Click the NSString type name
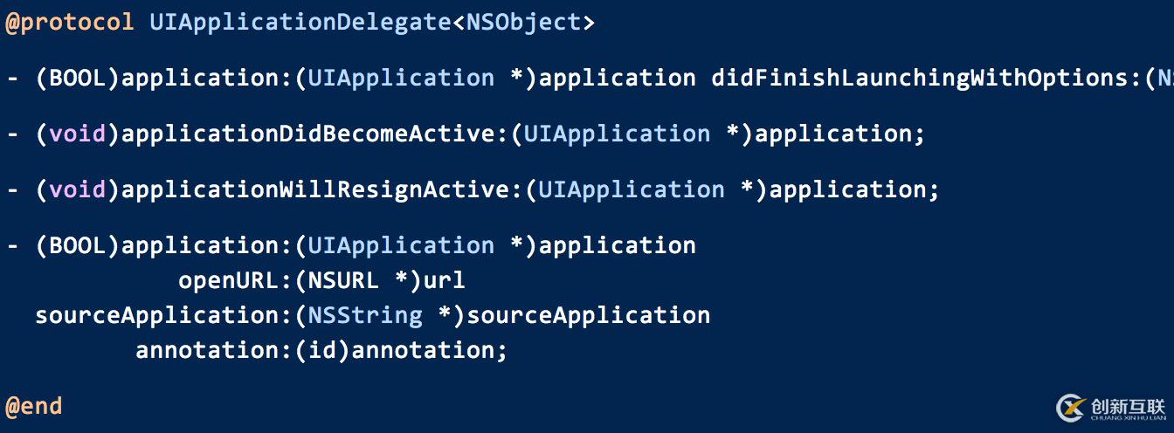1174x433 pixels. pos(365,315)
